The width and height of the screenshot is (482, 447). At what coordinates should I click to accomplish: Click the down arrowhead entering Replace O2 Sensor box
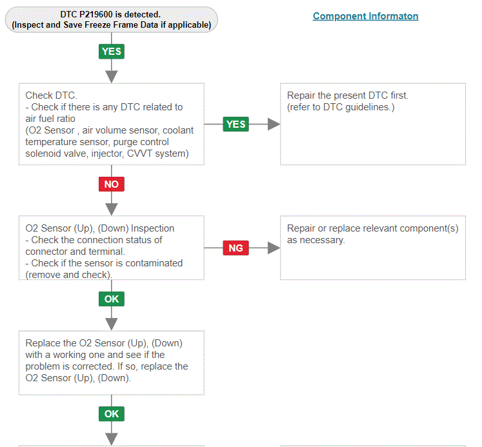112,324
